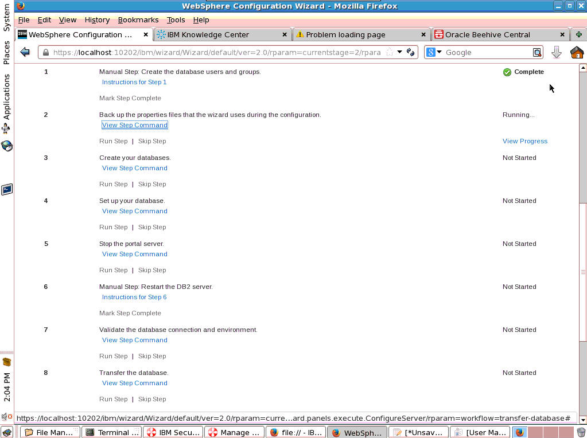
Task: Mark Step Complete for Restart DB2 server
Action: point(130,313)
